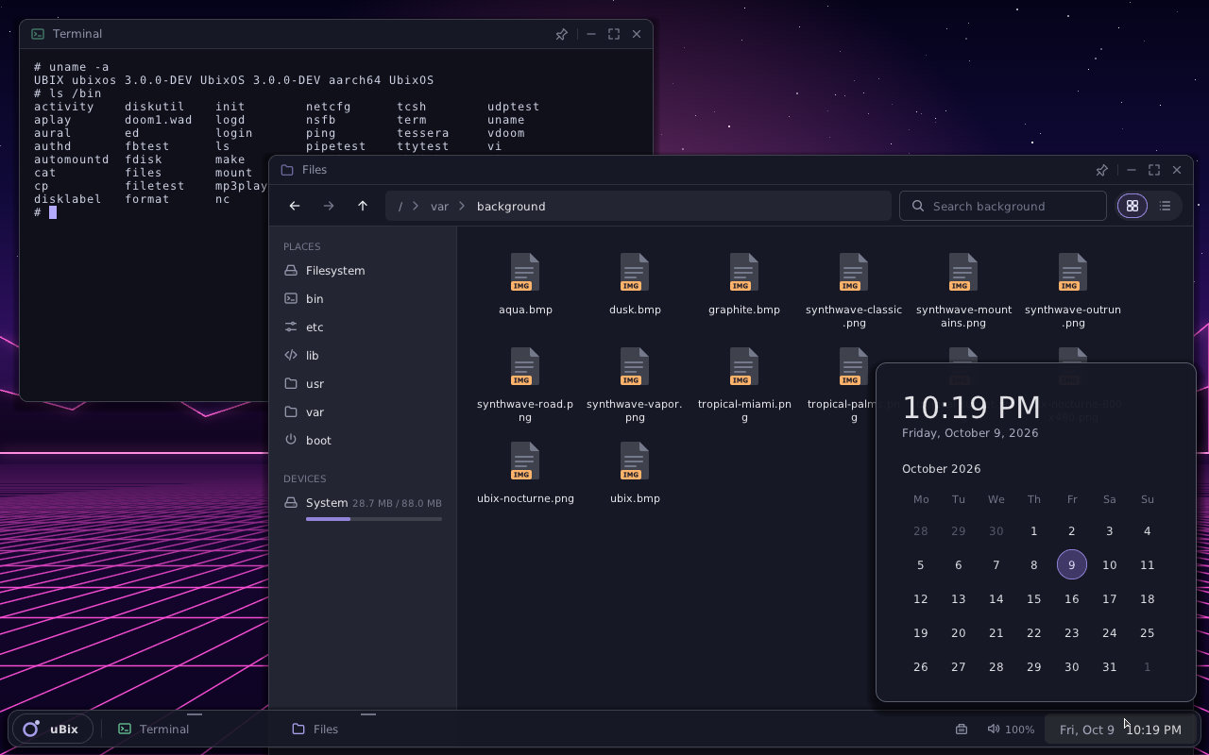Open var in the Places sidebar

(x=363, y=411)
